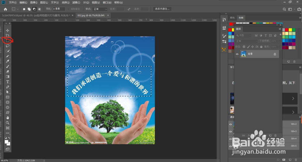Select the Brush tool

click(x=8, y=66)
